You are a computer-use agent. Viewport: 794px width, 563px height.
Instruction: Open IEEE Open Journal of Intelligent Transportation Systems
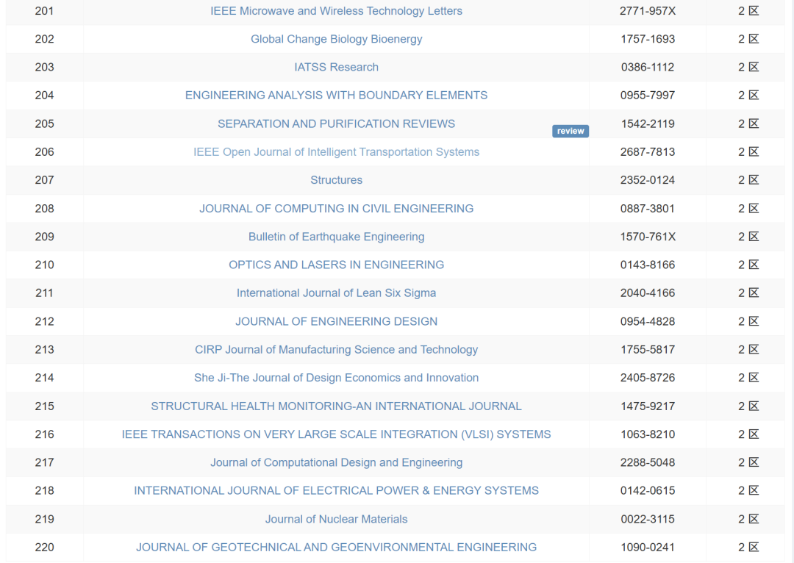336,152
